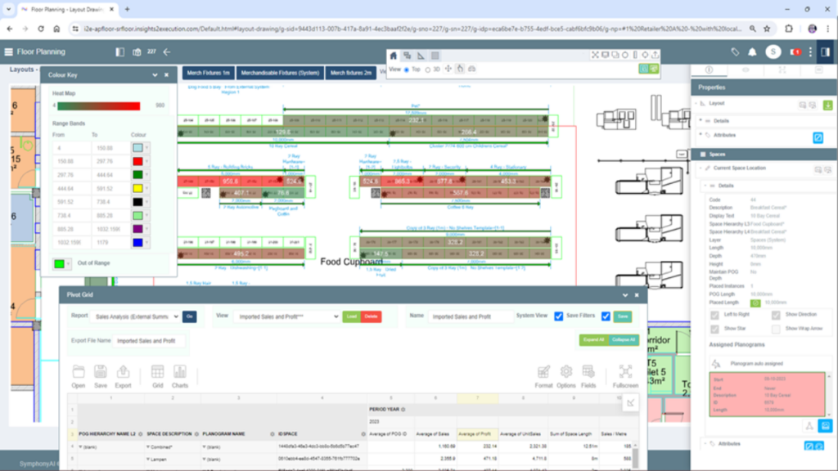This screenshot has width=838, height=471.
Task: Open the Floor Planning hamburger menu
Action: (9, 52)
